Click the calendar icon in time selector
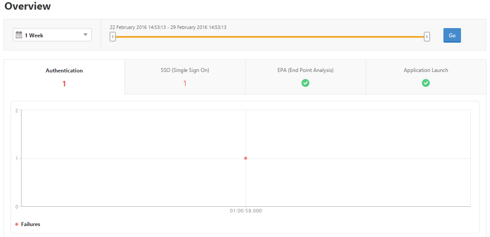 (x=19, y=35)
